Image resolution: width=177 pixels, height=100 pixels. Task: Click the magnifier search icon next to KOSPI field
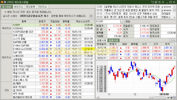point(123,21)
